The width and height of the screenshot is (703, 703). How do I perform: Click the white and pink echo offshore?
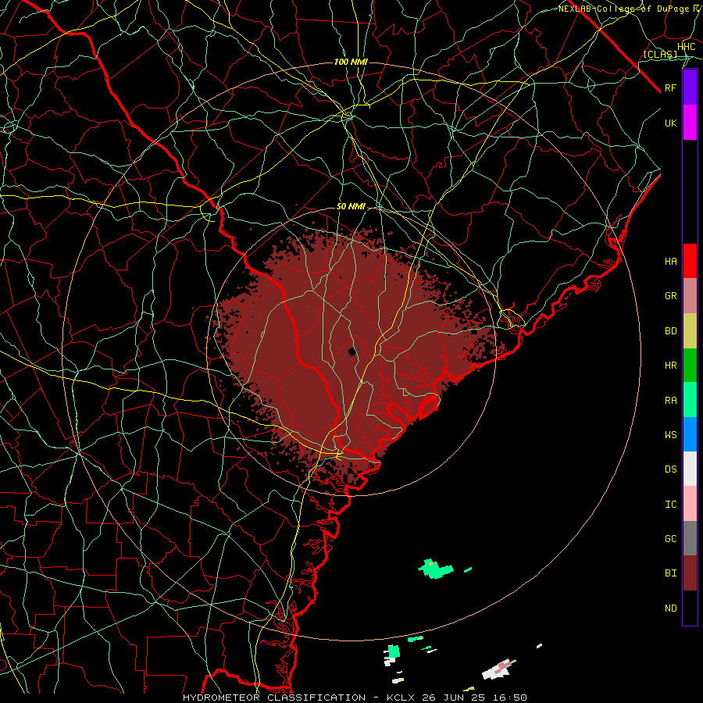pos(498,669)
